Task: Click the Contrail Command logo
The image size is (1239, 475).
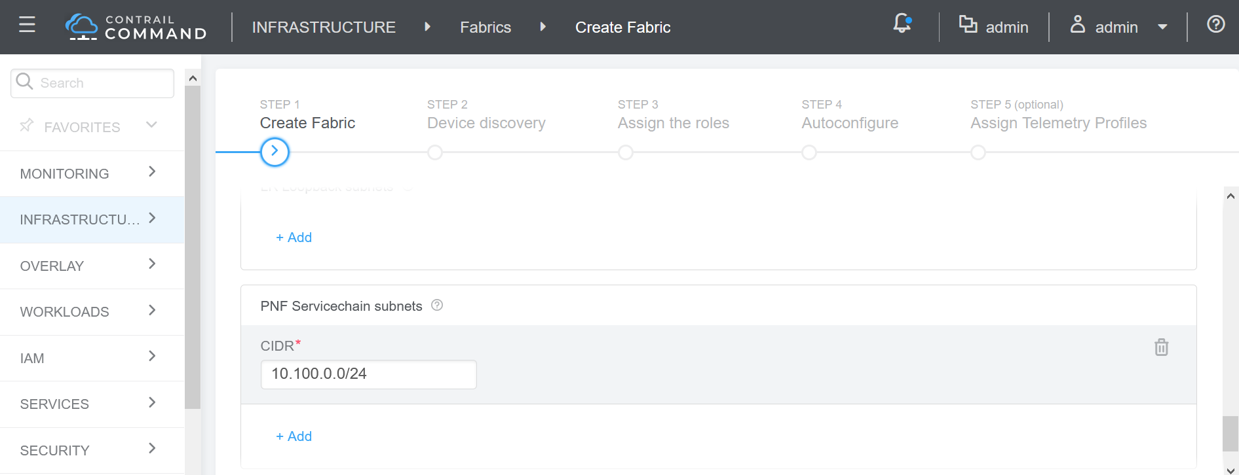Action: (136, 27)
